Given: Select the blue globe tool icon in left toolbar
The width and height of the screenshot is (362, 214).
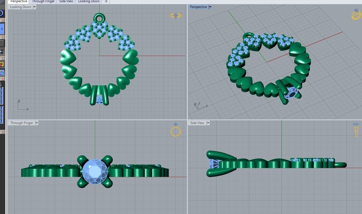Looking at the screenshot, I should tap(2, 73).
